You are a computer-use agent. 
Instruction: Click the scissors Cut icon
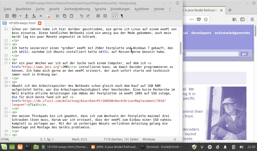click(57, 16)
